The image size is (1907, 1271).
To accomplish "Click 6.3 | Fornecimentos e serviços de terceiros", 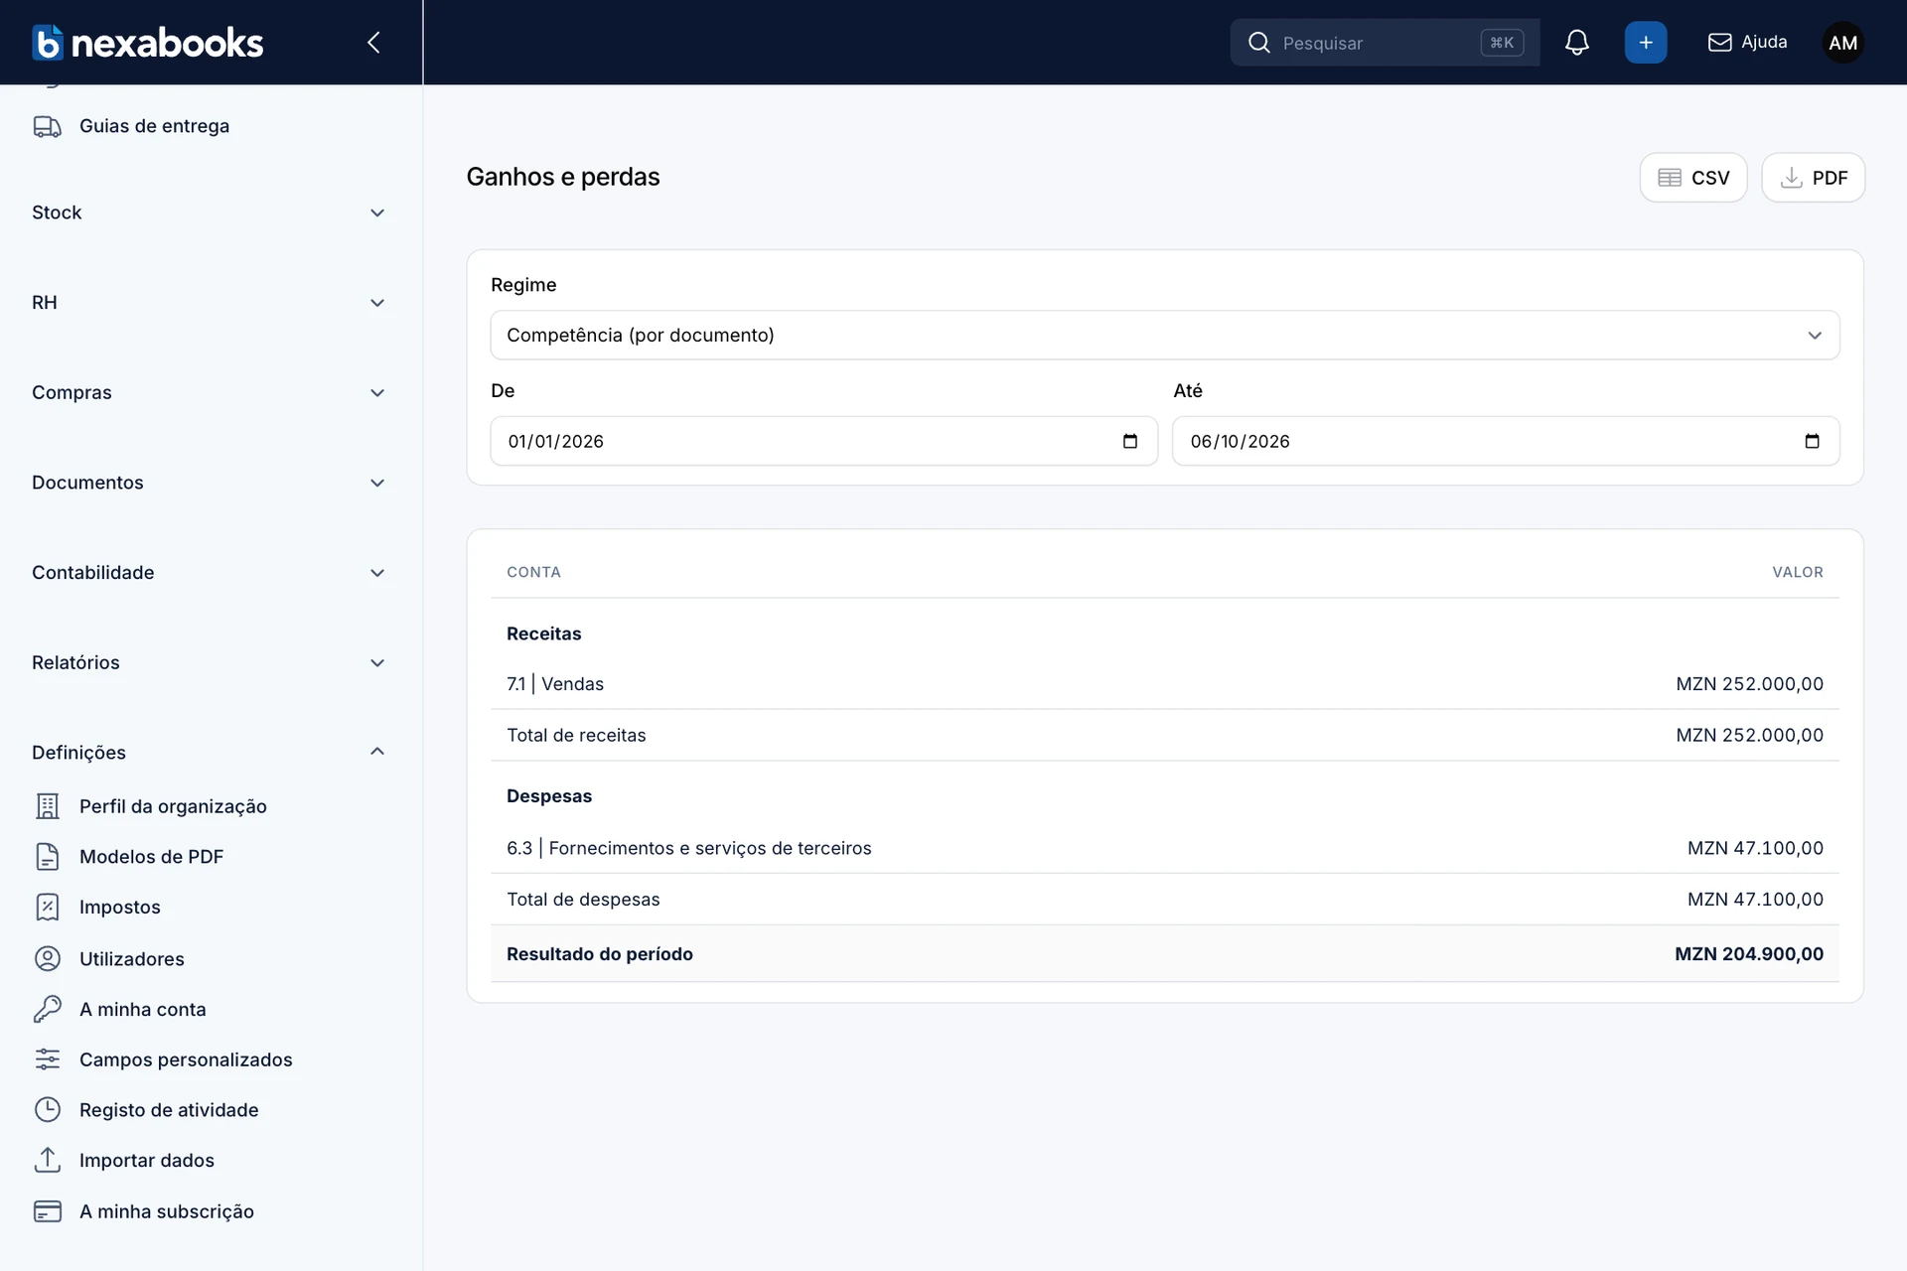I will click(x=689, y=848).
